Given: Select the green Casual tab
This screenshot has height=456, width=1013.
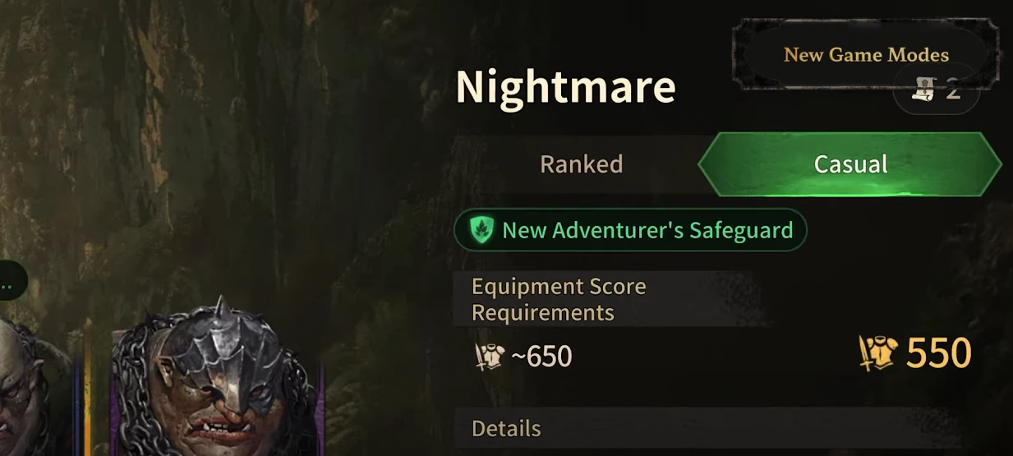Looking at the screenshot, I should (850, 164).
